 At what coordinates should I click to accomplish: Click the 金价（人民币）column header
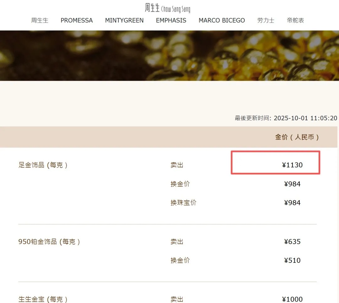click(x=297, y=137)
